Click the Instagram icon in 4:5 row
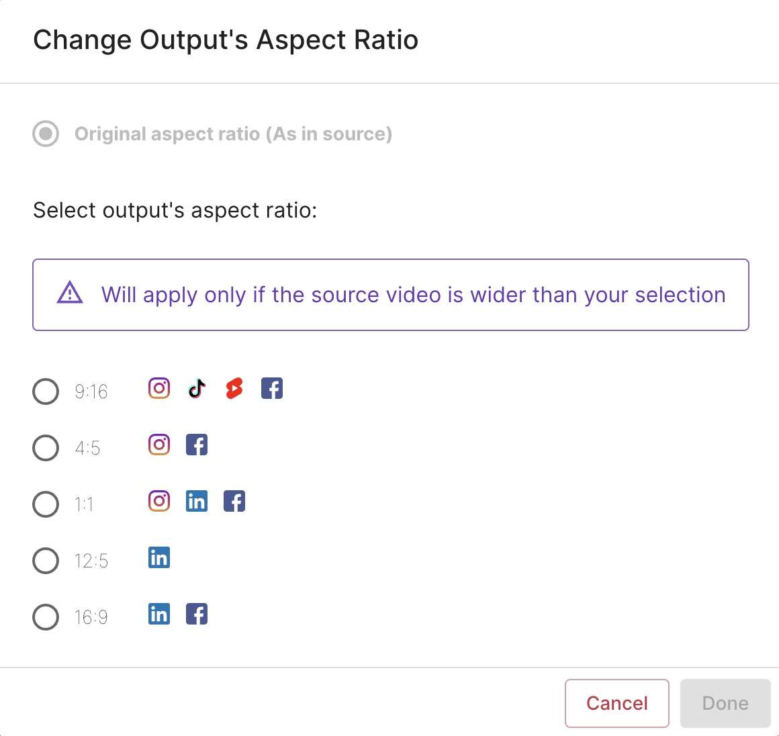779x736 pixels. tap(159, 445)
